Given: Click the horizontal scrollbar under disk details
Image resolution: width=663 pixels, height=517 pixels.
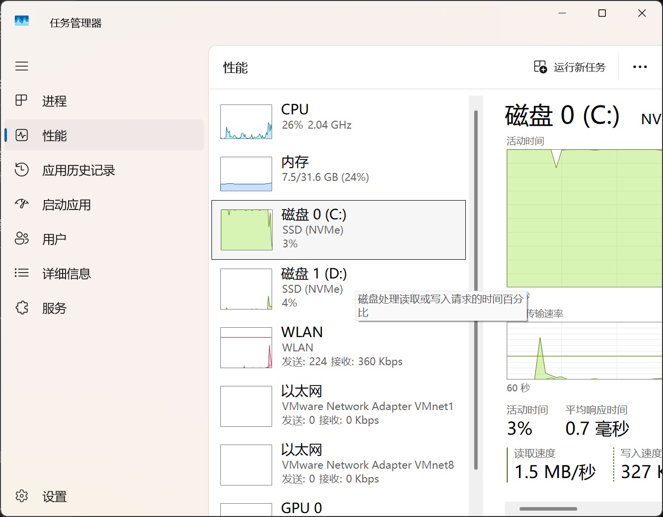Looking at the screenshot, I should 548,509.
